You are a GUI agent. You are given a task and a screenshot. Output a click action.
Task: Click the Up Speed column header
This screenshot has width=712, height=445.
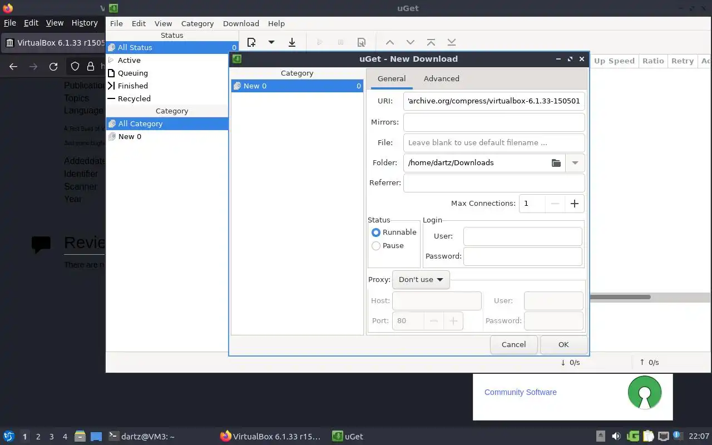614,61
